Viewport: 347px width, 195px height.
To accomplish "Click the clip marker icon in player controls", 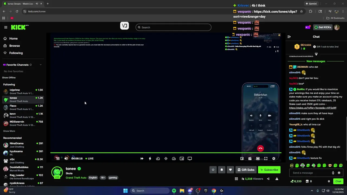I will (x=166, y=158).
